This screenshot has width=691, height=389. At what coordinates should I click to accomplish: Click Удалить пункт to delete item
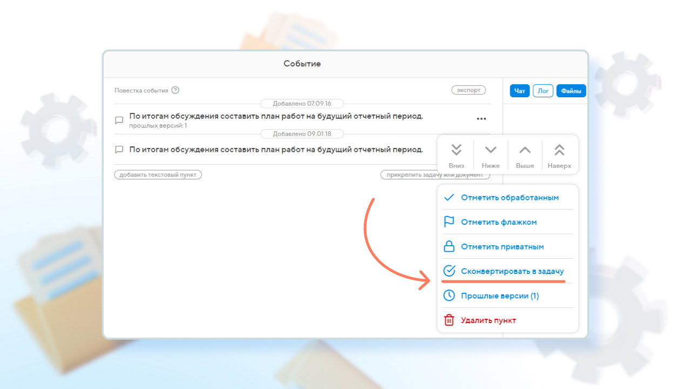point(488,320)
